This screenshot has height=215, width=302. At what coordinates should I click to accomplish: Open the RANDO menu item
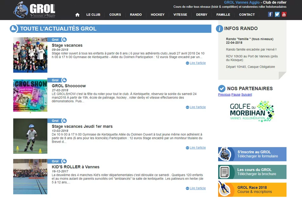coord(136,15)
